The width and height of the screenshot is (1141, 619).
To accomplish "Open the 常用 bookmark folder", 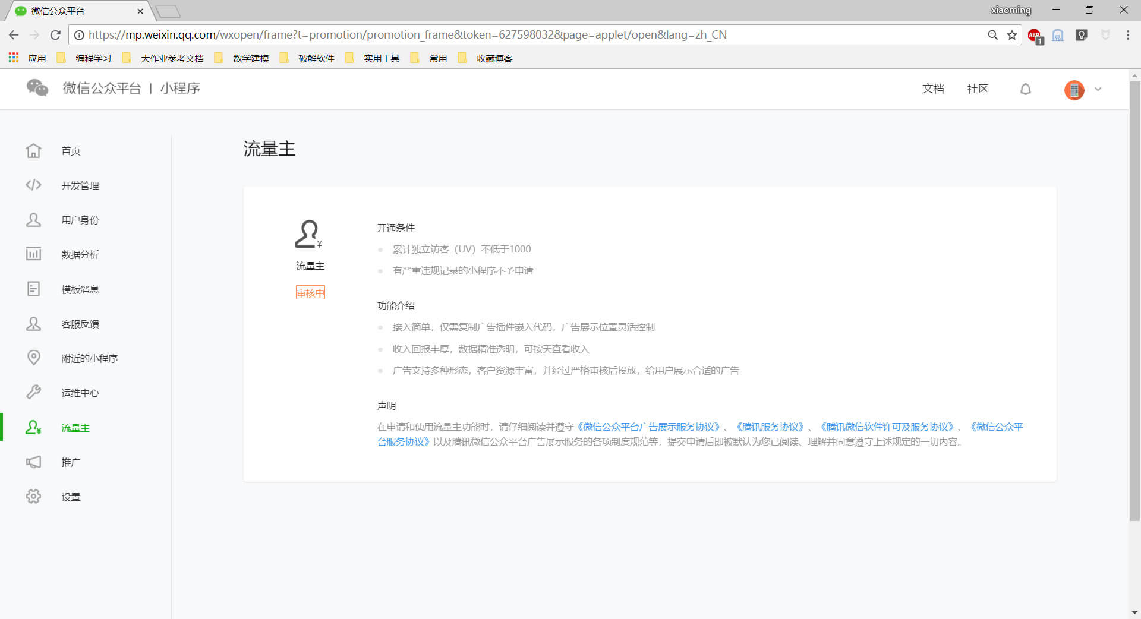I will tap(429, 58).
